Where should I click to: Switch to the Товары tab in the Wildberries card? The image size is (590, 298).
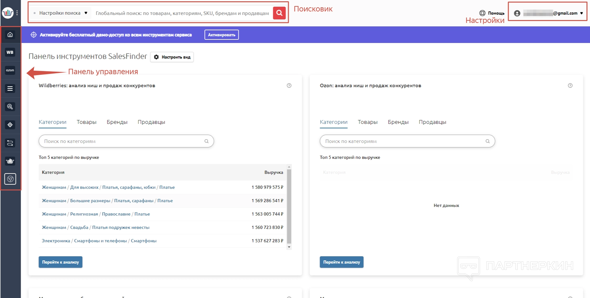86,122
